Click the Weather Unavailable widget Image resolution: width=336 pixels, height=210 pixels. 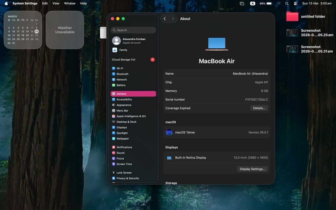point(65,30)
